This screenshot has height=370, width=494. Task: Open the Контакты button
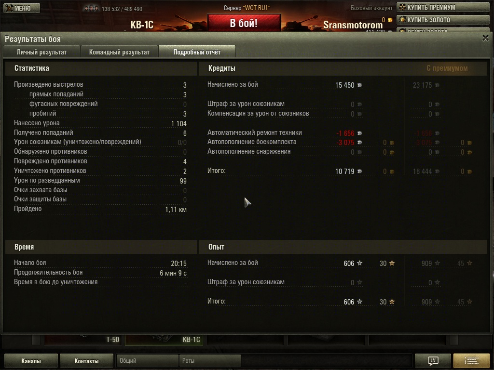(x=86, y=361)
